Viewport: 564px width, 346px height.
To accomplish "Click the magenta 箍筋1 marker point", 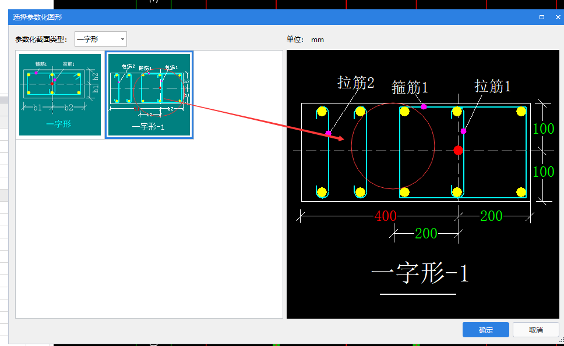I will 424,106.
